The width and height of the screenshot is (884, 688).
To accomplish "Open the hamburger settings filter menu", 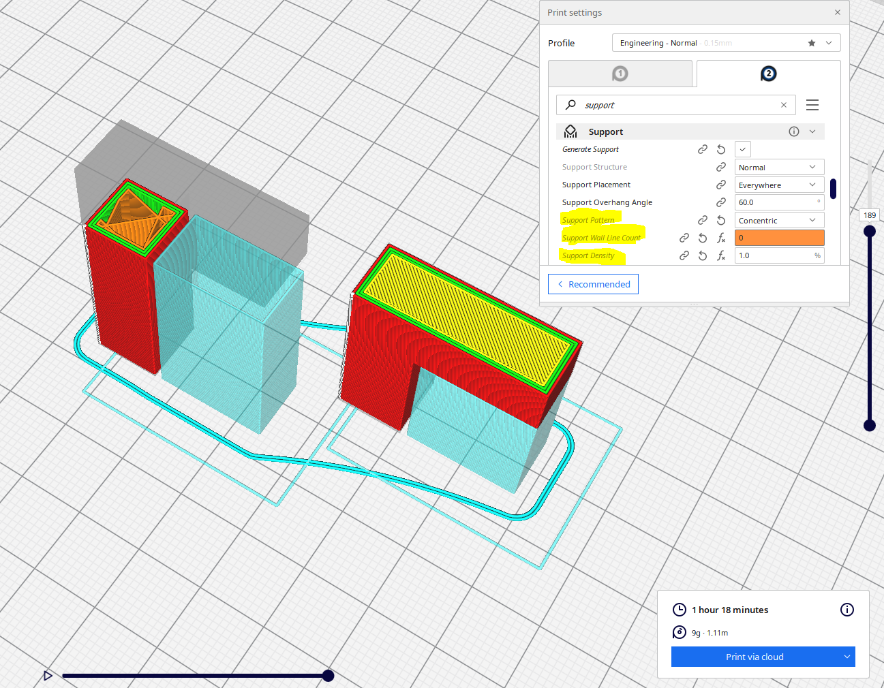I will 812,105.
